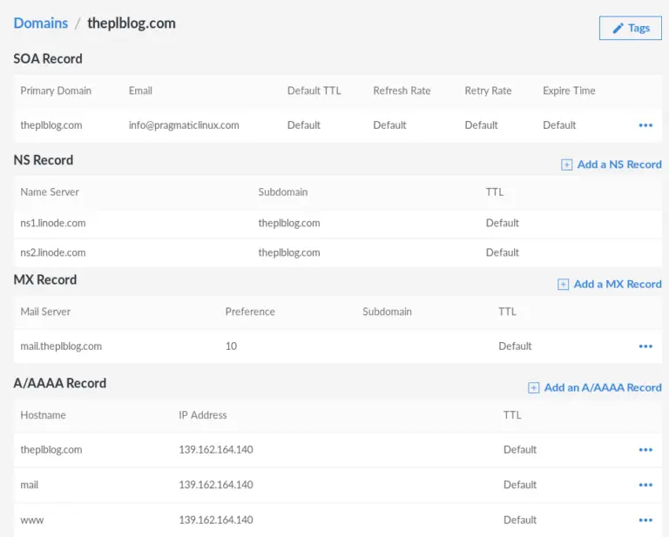Click the Add a MX Record link
669x537 pixels.
pos(618,285)
